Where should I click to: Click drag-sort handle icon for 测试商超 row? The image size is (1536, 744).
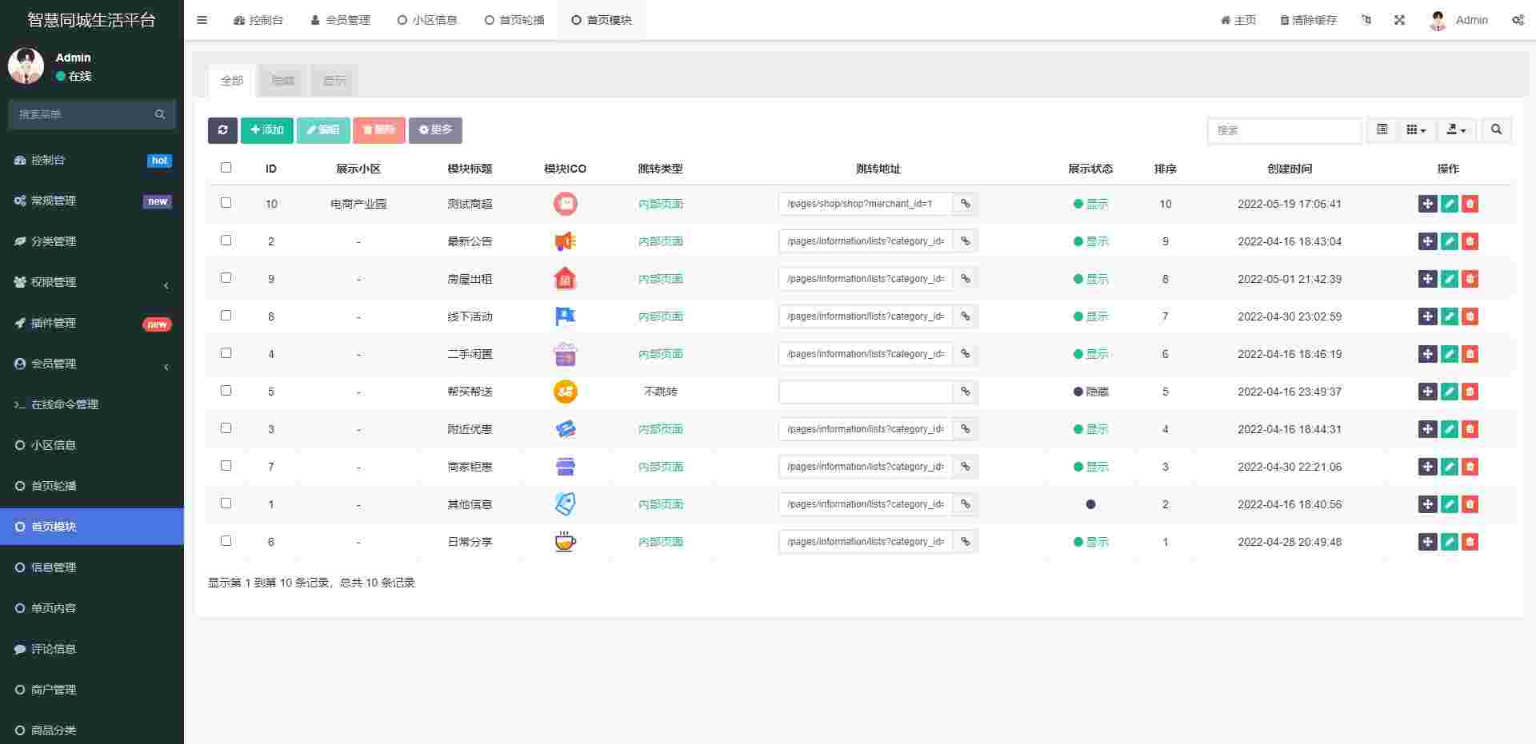[x=1427, y=204]
